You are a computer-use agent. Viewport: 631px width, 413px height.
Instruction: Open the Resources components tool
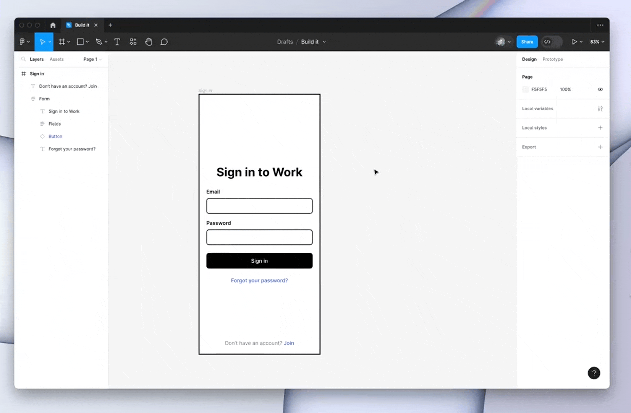click(133, 42)
